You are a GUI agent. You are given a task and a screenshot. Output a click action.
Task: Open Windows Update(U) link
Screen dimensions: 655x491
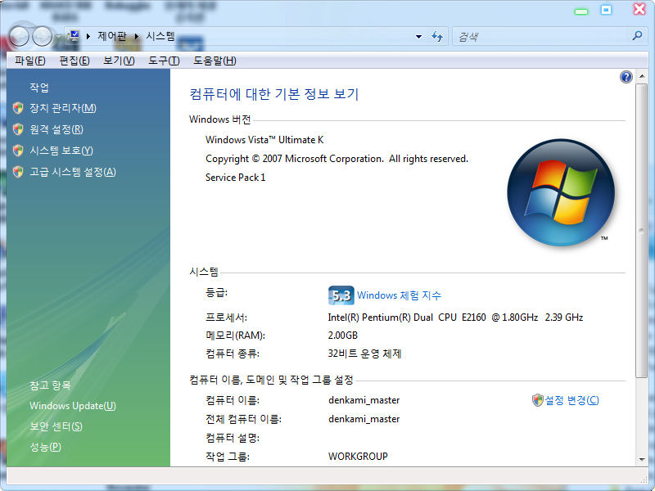tap(73, 406)
